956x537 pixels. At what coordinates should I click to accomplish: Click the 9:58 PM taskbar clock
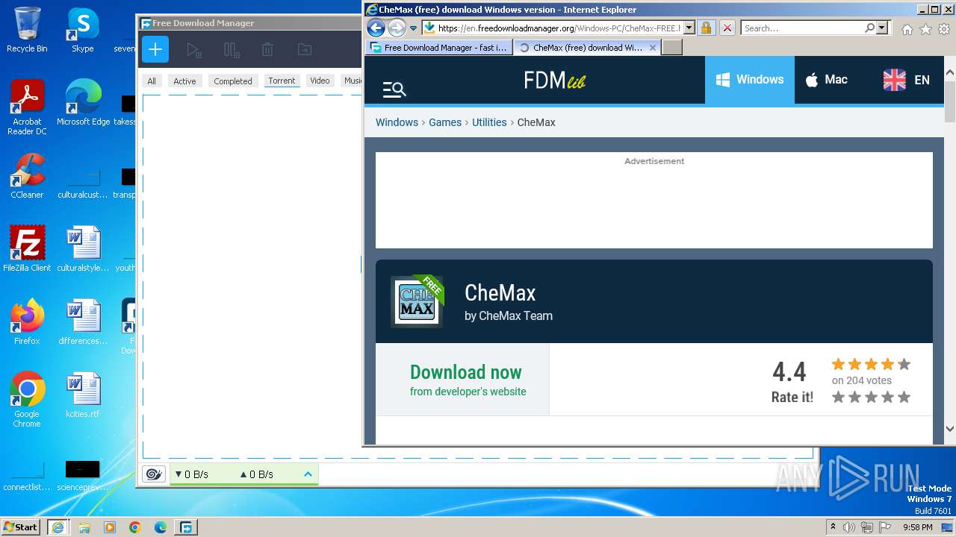point(917,527)
